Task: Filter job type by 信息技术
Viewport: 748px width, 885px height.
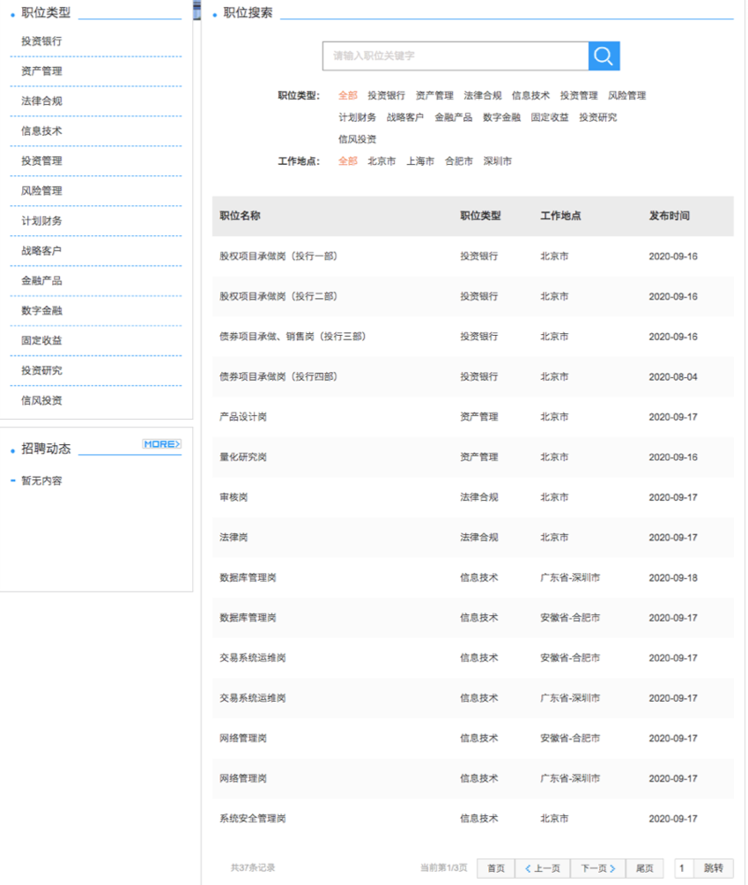Action: pyautogui.click(x=530, y=95)
